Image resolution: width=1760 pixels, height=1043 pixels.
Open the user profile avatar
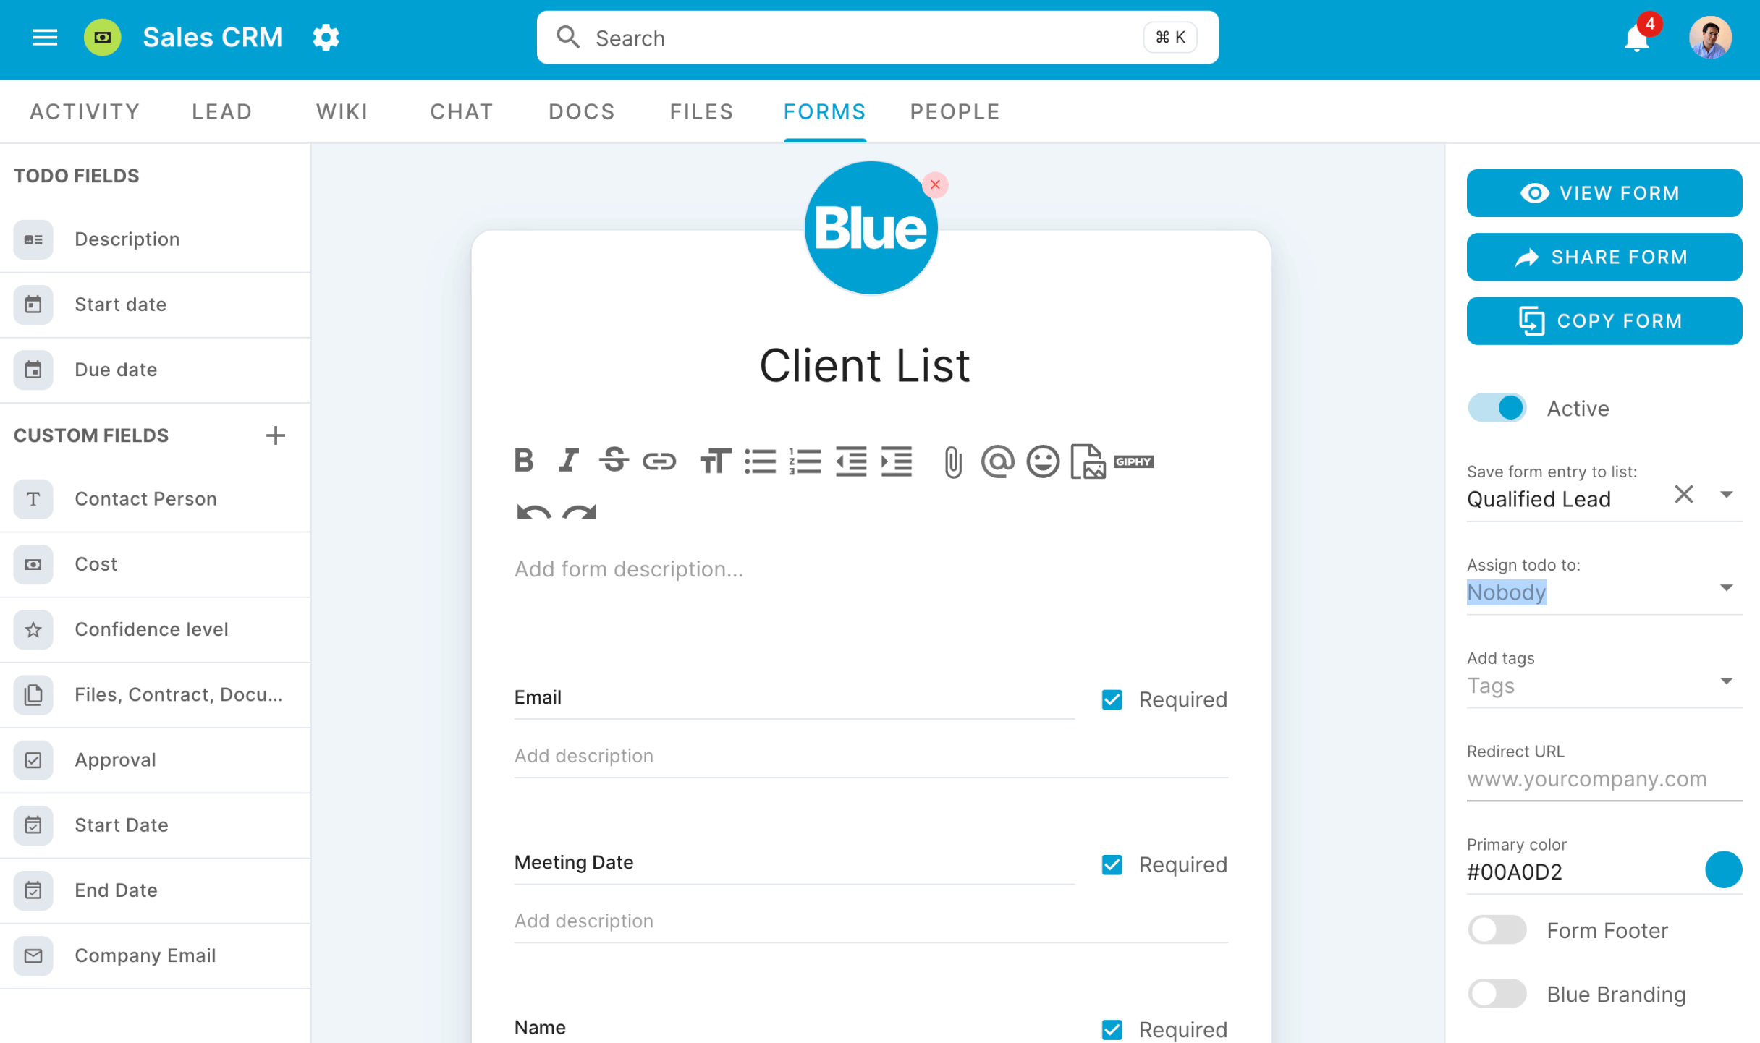pyautogui.click(x=1710, y=37)
